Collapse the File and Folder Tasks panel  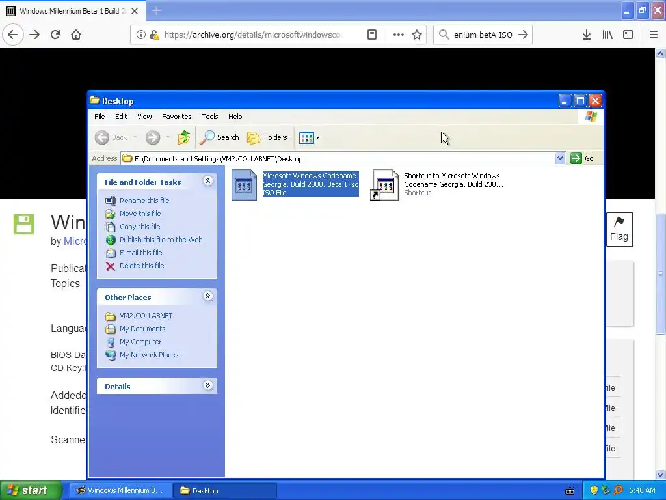[x=207, y=181]
